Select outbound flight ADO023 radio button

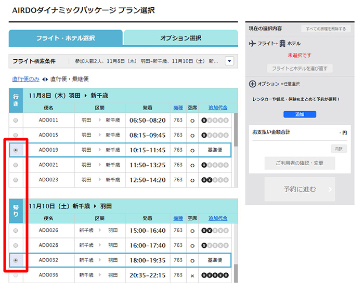tap(16, 180)
